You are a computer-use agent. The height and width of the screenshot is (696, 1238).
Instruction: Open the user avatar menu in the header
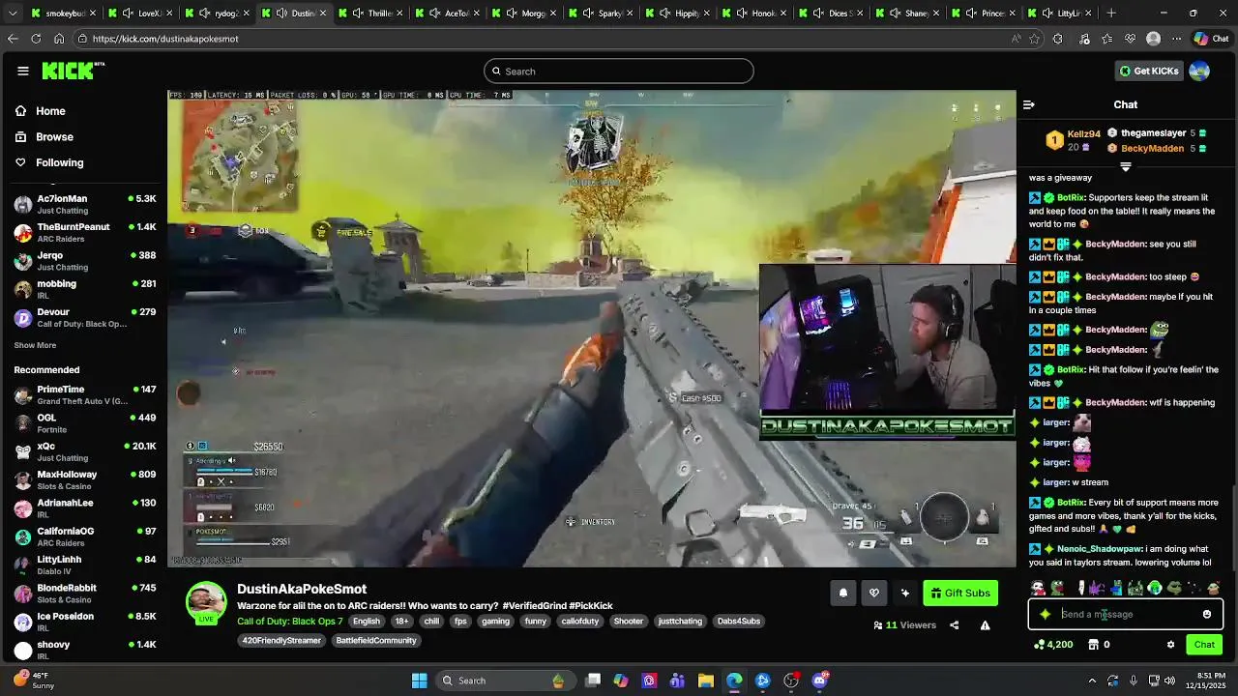pyautogui.click(x=1199, y=71)
